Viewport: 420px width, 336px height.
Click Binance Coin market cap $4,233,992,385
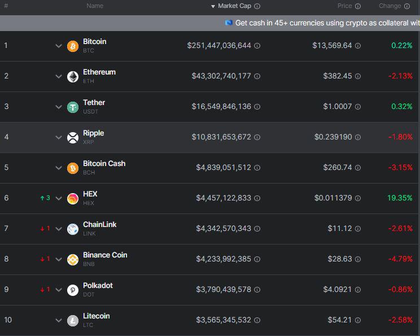[224, 259]
